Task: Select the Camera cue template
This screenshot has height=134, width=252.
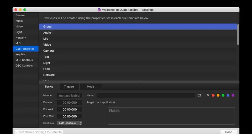Action: 138,51
